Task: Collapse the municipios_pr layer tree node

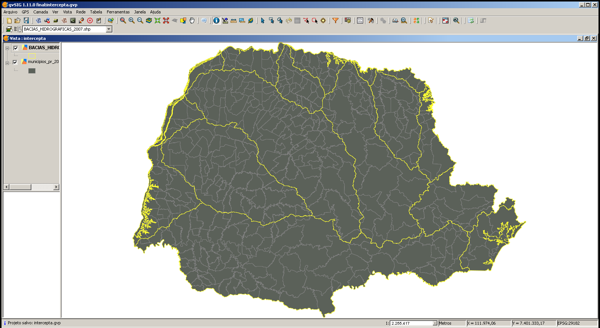Action: point(7,63)
